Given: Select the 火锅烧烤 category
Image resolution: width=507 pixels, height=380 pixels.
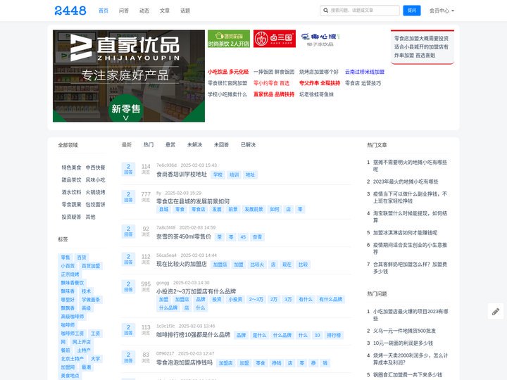Looking at the screenshot, I should coord(95,192).
